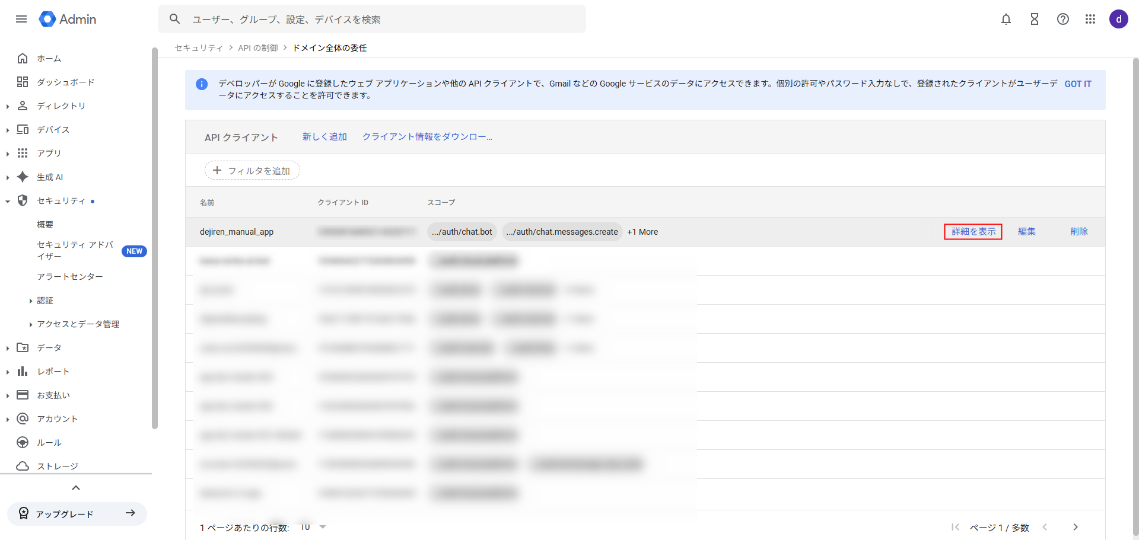Dismiss the info banner with GOT IT
The height and width of the screenshot is (540, 1139).
coord(1077,84)
